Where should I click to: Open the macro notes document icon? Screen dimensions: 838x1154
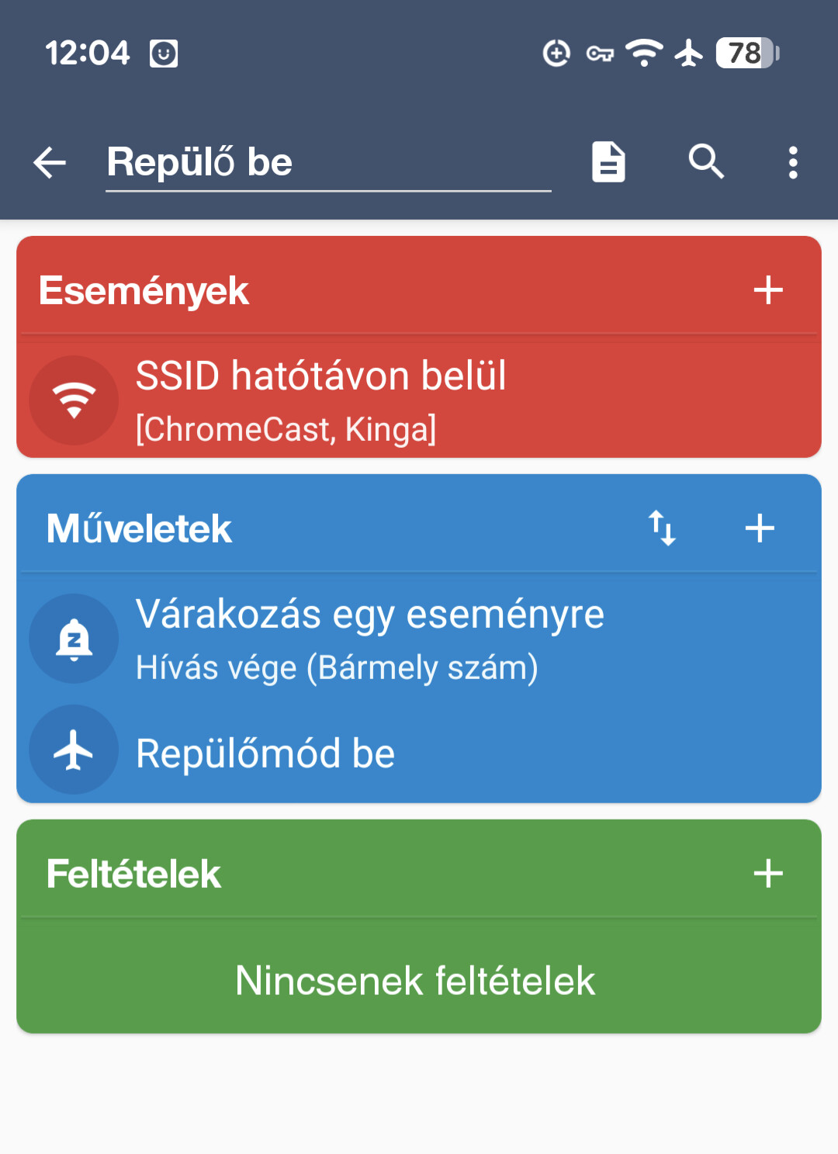click(x=608, y=162)
